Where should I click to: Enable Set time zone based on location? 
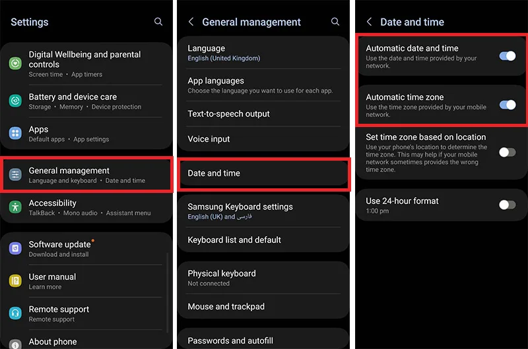click(507, 152)
